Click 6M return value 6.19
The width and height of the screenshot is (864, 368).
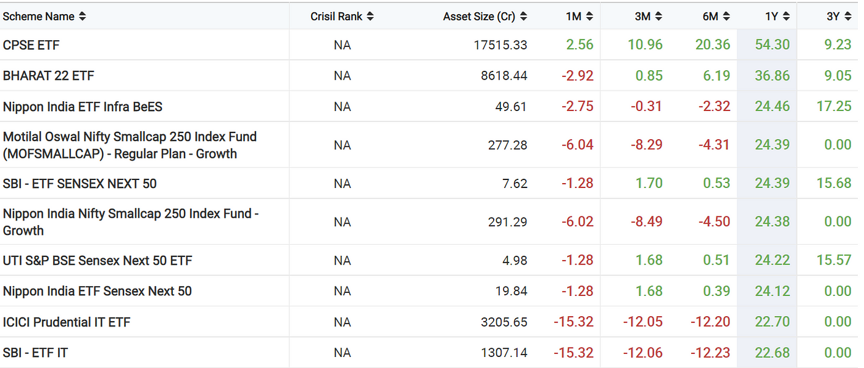pos(716,76)
